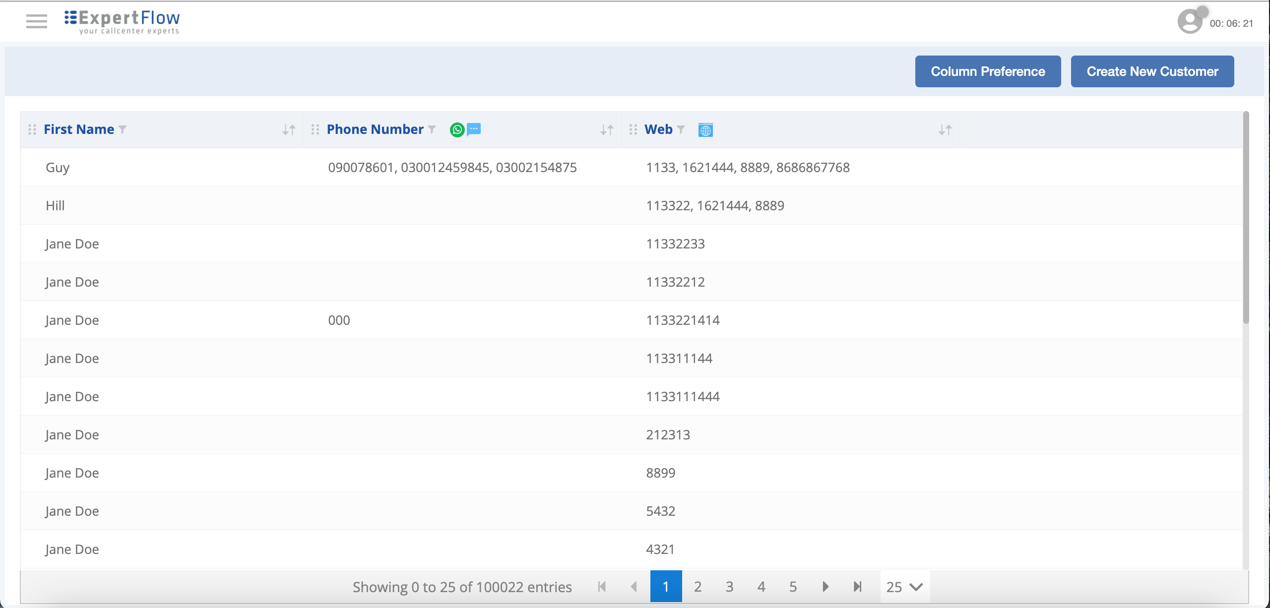This screenshot has width=1270, height=608.
Task: Jump to the last page of entries
Action: (857, 587)
